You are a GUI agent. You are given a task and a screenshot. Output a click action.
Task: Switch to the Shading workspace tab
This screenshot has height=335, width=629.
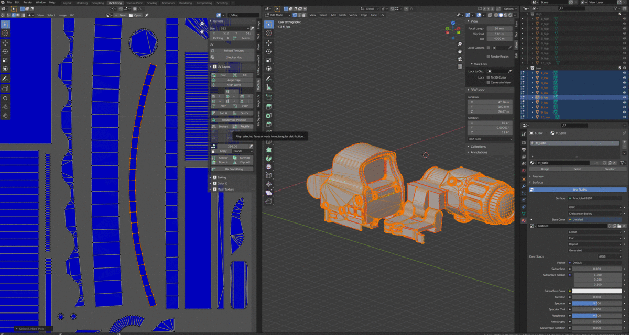pyautogui.click(x=152, y=2)
